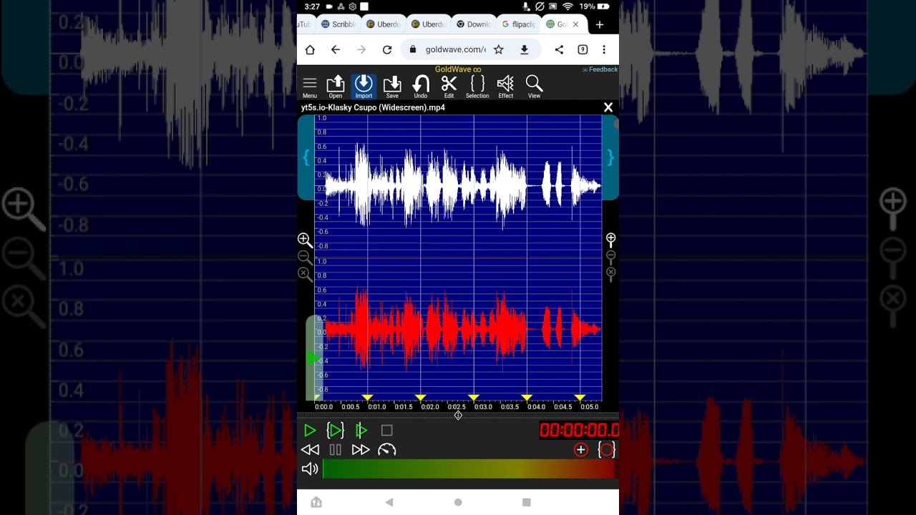This screenshot has width=916, height=515.
Task: Click the Import toolbar icon
Action: 364,87
